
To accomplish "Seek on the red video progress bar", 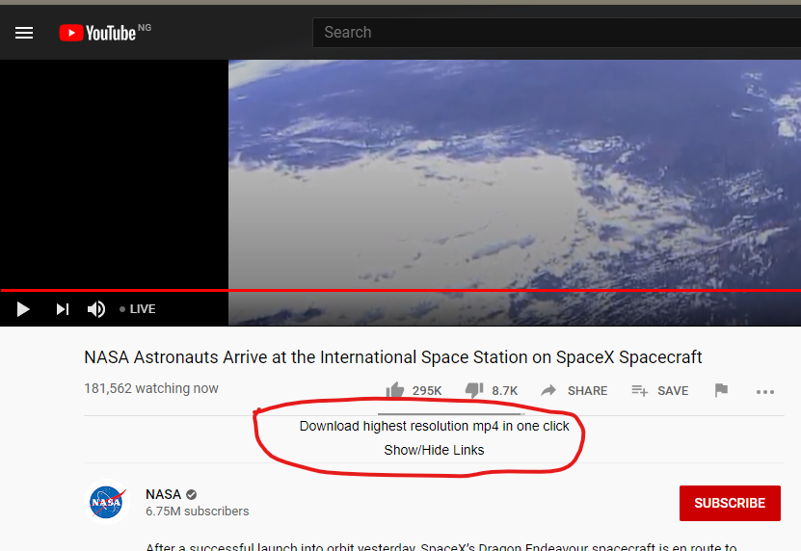I will 401,290.
